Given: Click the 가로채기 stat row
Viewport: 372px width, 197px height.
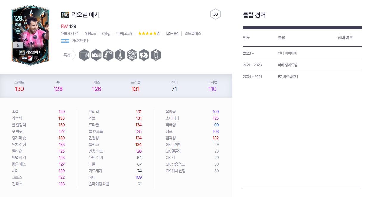Looking at the screenshot, I should click(115, 171).
